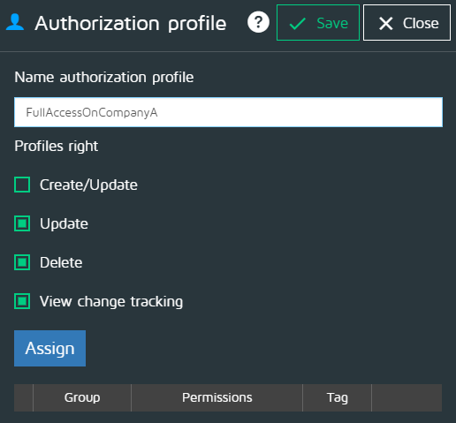The image size is (456, 423).
Task: Enable the Create/Update checkbox
Action: tap(22, 185)
